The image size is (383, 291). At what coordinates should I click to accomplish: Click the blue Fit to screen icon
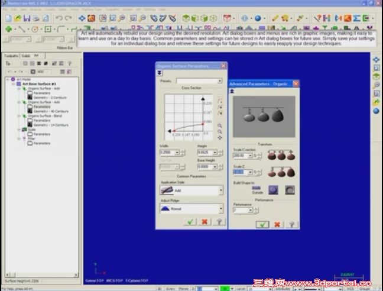click(82, 18)
